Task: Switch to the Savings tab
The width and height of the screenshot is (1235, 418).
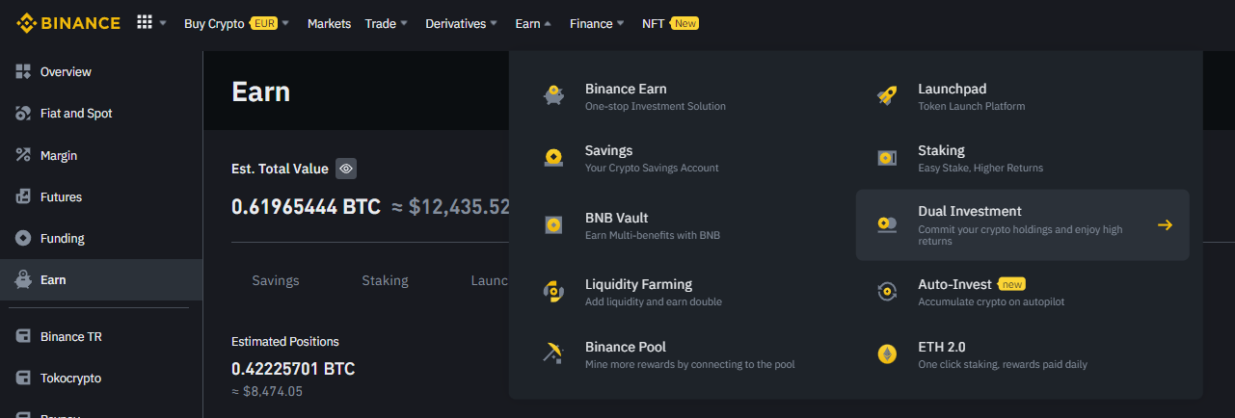Action: (x=276, y=280)
